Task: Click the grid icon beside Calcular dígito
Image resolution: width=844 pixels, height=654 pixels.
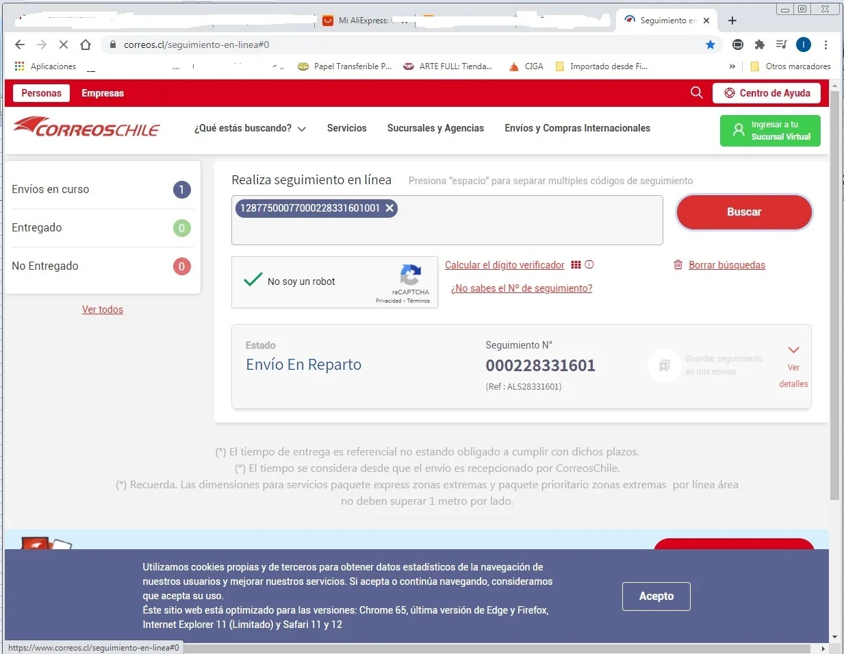Action: tap(576, 264)
